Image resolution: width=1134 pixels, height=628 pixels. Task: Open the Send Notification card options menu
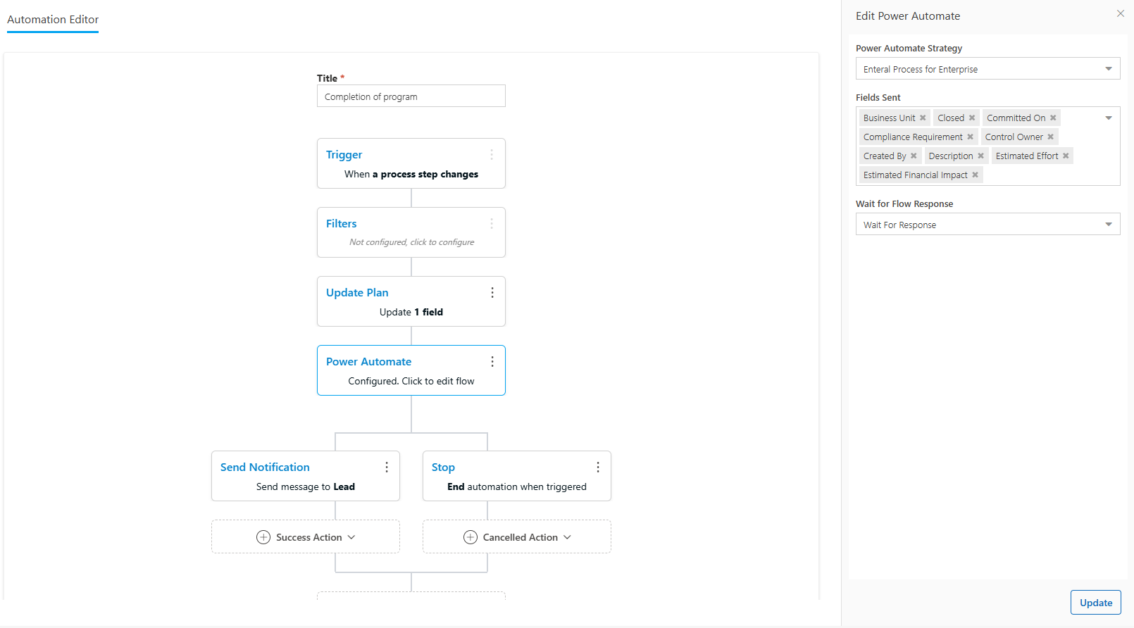[x=386, y=467]
